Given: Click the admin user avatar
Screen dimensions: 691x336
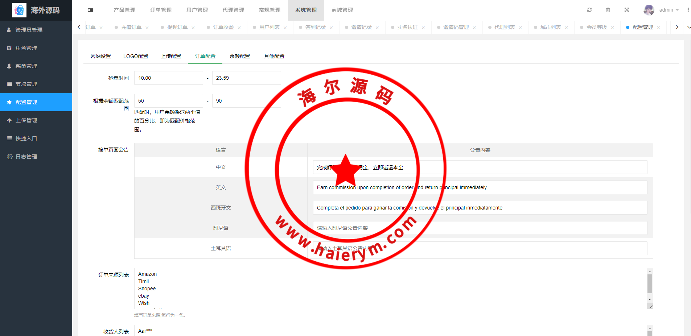Looking at the screenshot, I should coord(649,10).
